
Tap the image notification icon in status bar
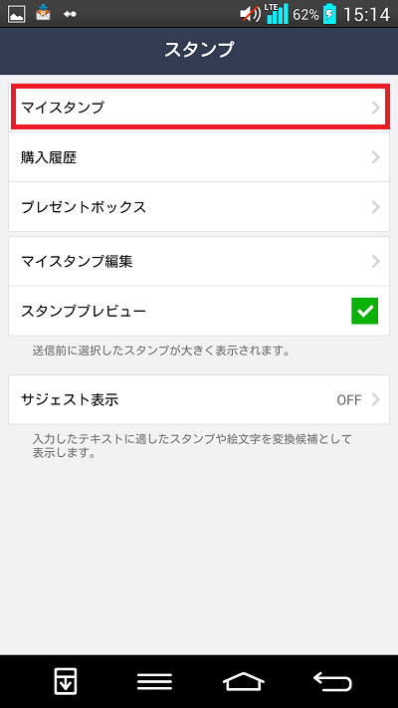click(x=17, y=15)
